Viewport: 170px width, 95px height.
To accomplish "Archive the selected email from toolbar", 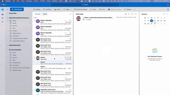I will 47,9.
